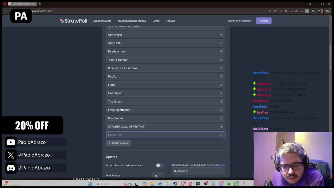Viewport: 334px width, 188px height.
Task: Open the easy setup sliders icon
Action: coord(302,11)
